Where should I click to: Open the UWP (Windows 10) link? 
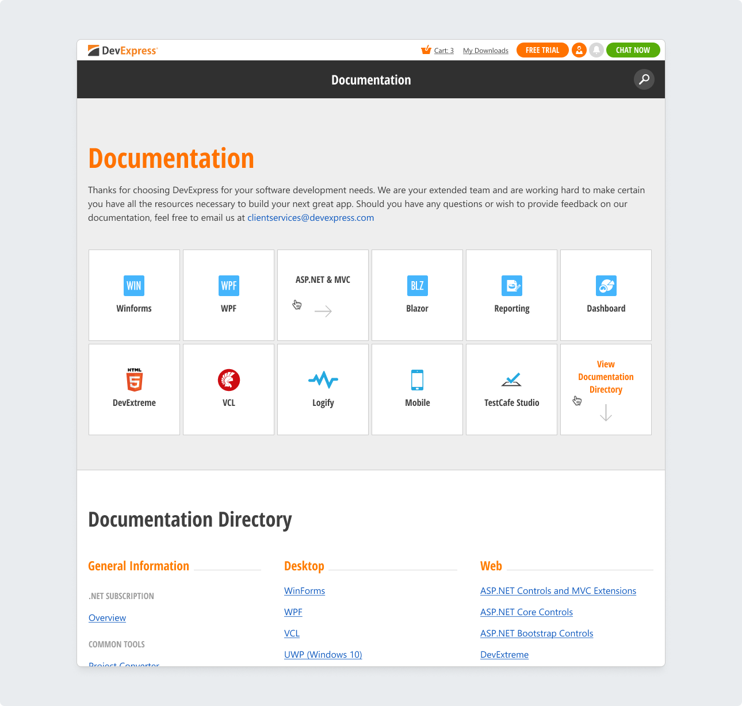click(x=323, y=655)
